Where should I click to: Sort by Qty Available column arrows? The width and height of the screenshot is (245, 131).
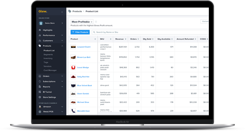coord(172,39)
